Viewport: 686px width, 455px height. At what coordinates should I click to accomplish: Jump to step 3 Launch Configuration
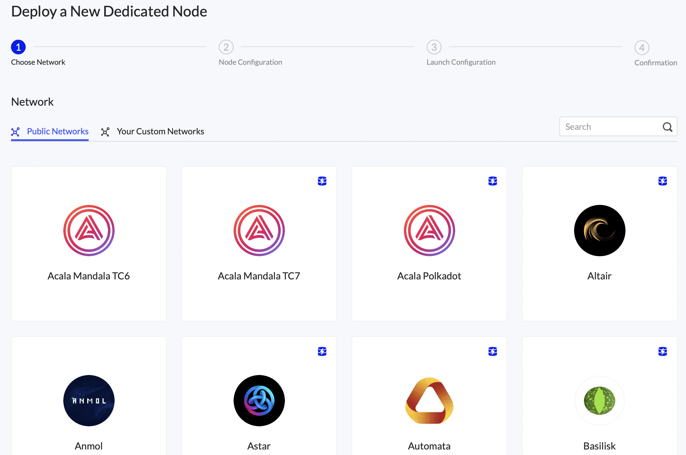pyautogui.click(x=434, y=47)
